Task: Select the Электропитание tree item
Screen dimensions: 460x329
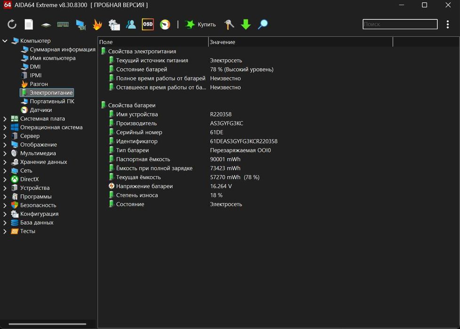Action: pos(47,93)
